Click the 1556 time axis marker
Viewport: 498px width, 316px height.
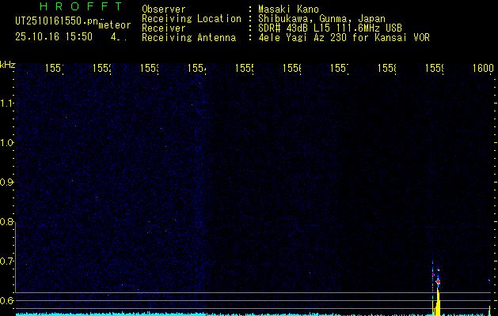292,68
